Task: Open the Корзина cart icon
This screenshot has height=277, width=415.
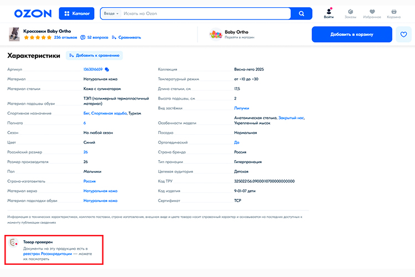Action: pos(394,13)
